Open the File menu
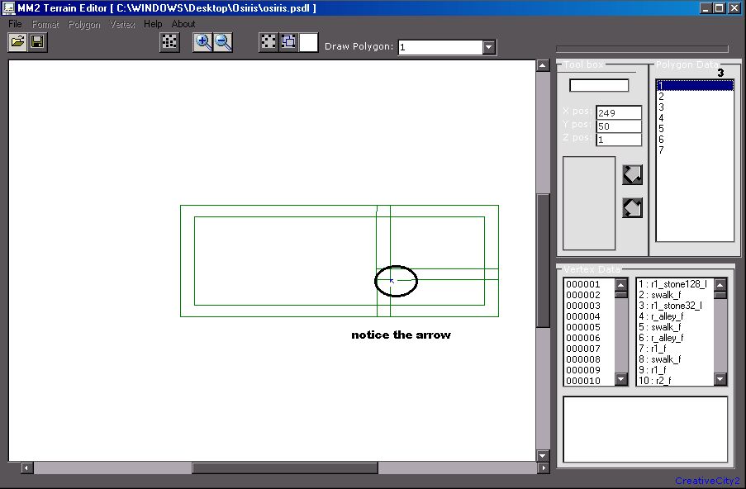Viewport: 746px width, 489px height. tap(15, 24)
